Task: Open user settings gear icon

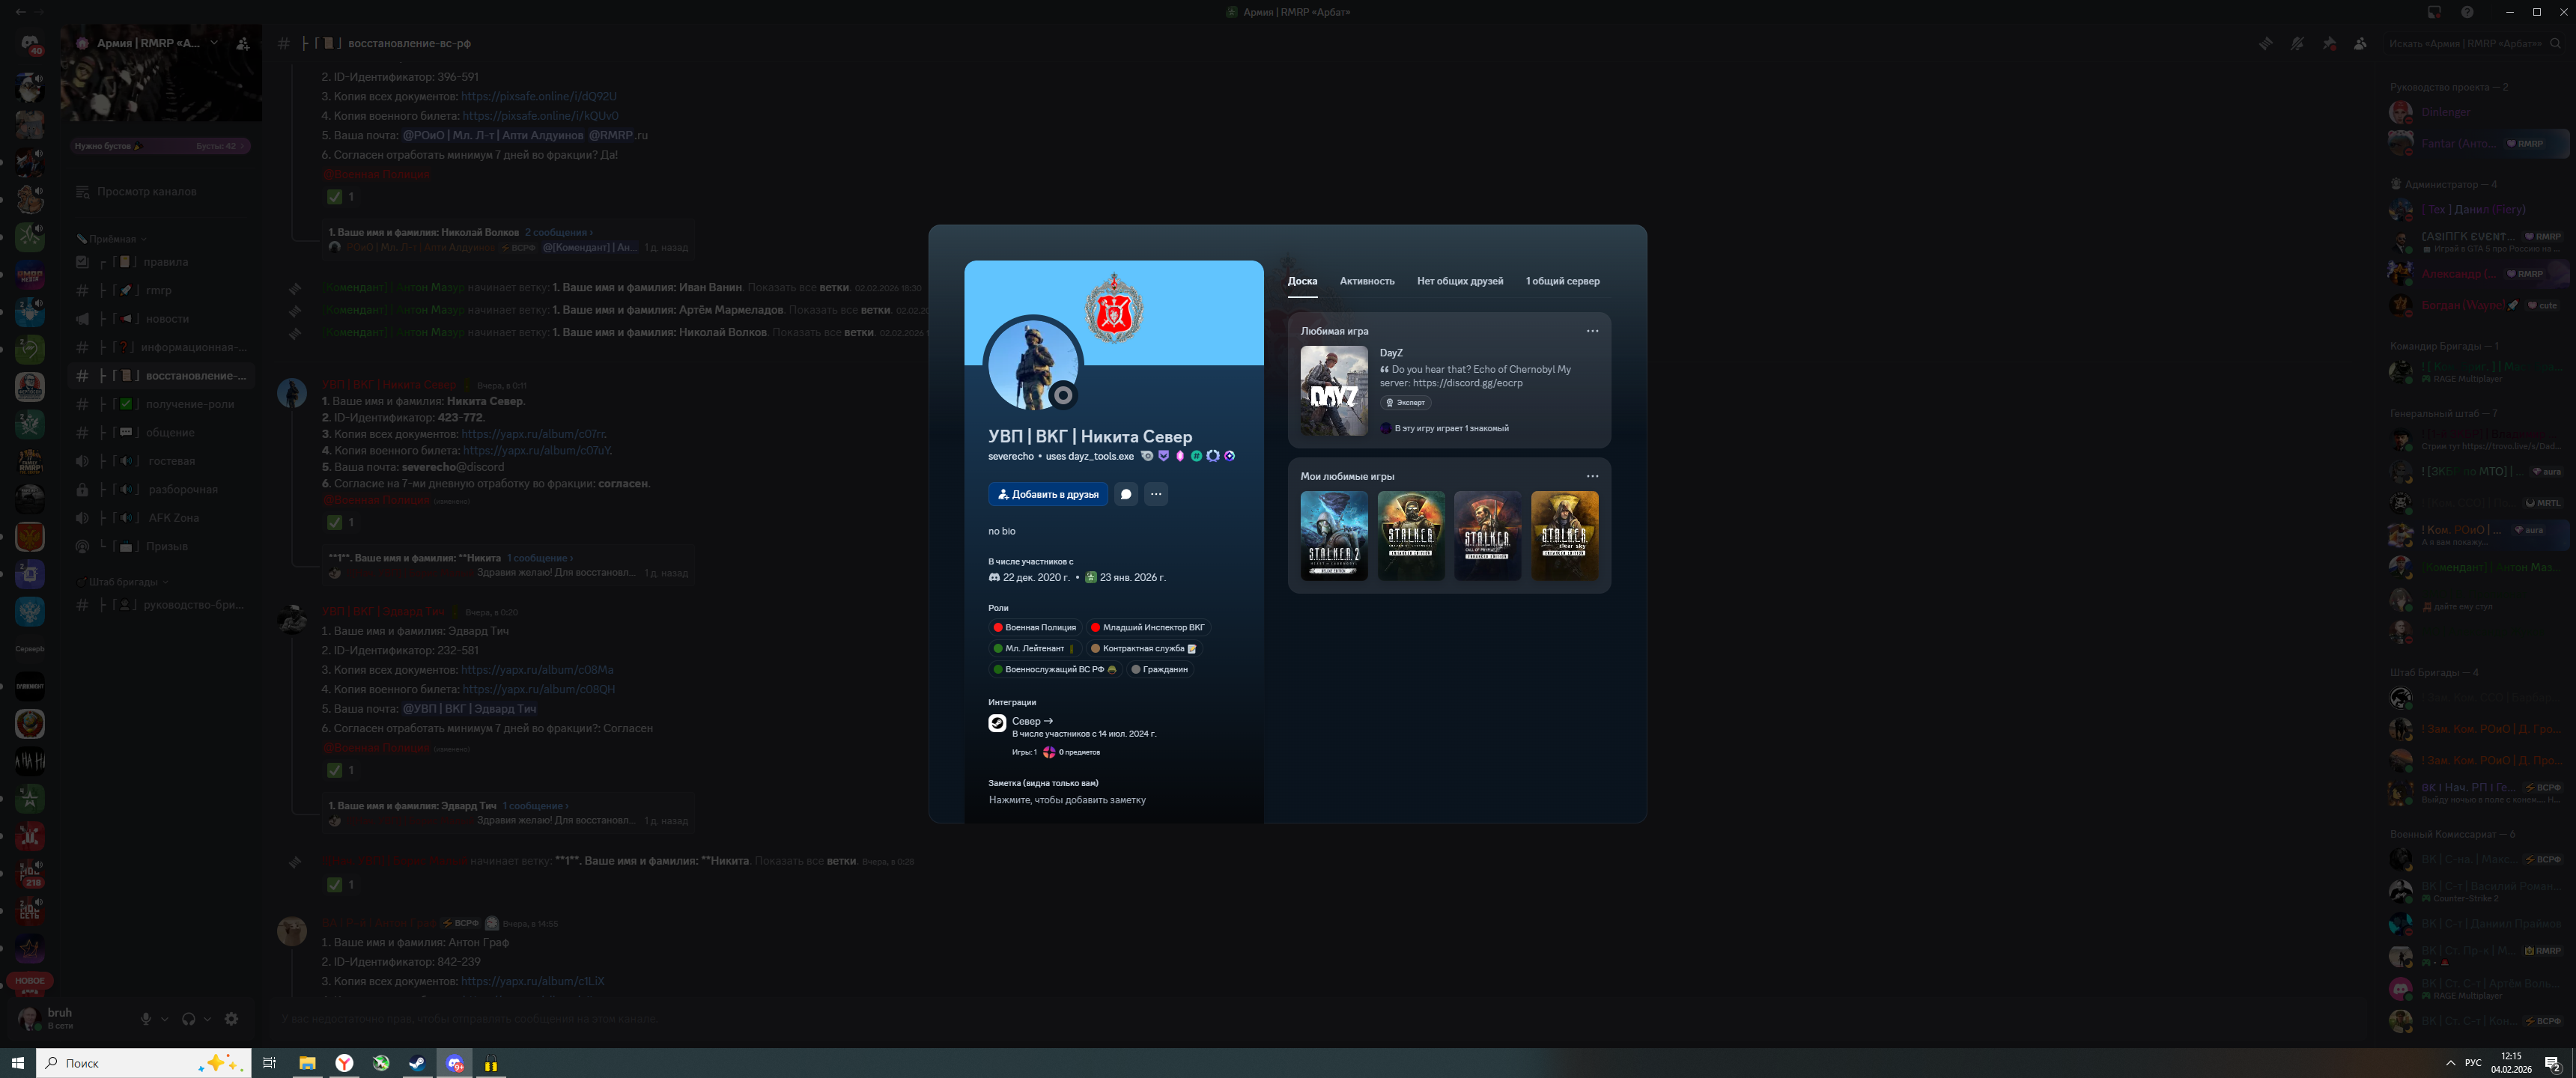Action: (x=231, y=1018)
